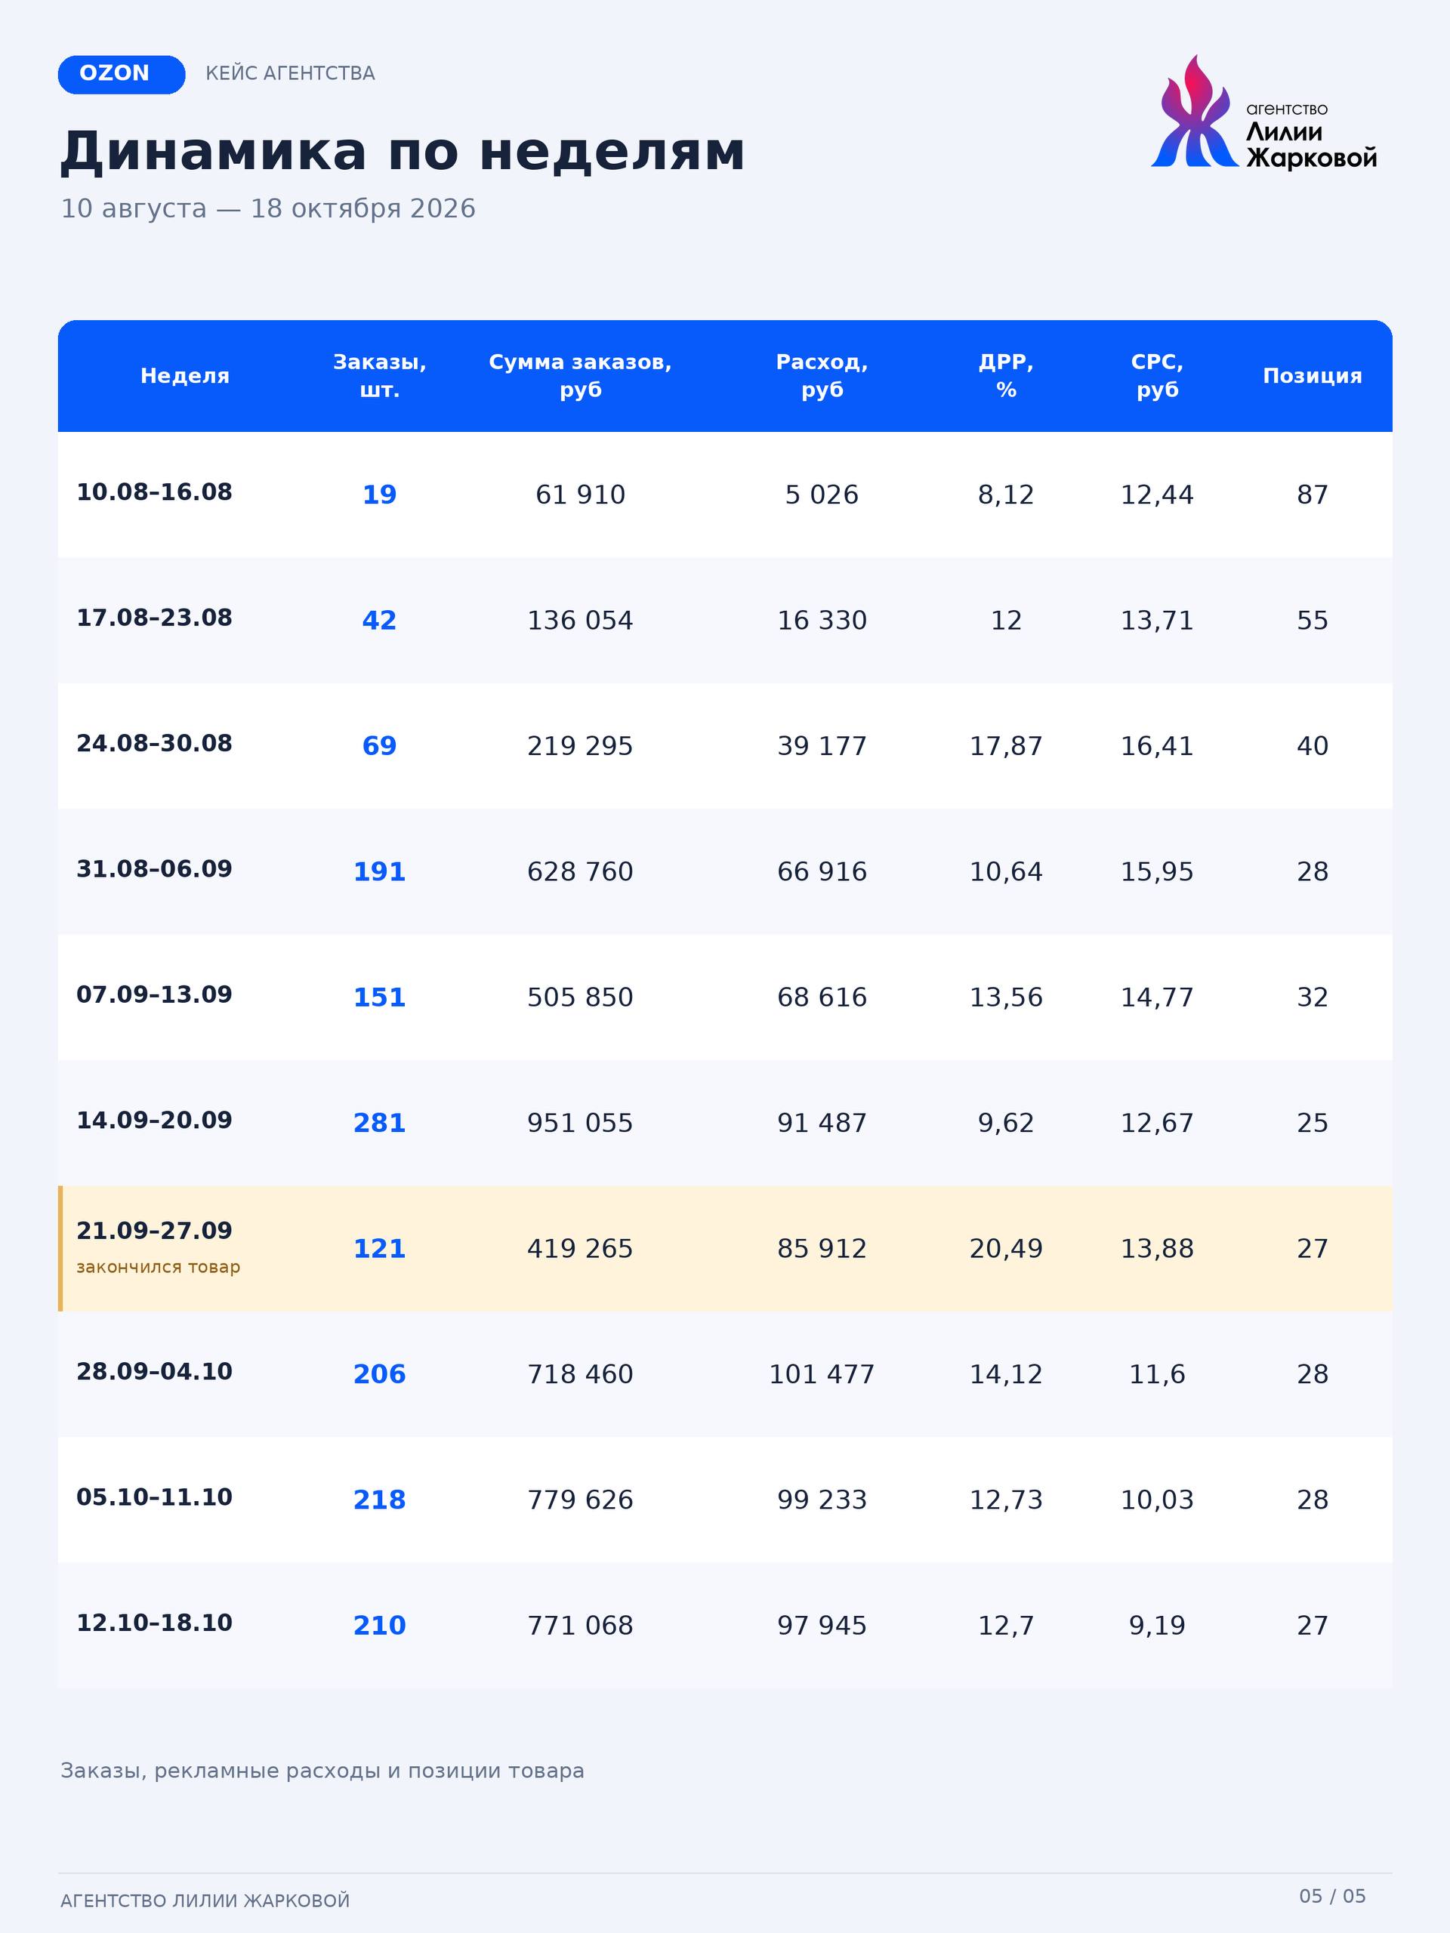Click position value 32
1450x1933 pixels.
click(1312, 998)
